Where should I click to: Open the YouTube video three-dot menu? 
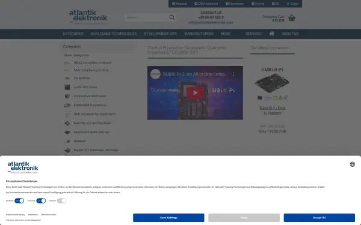(233, 74)
